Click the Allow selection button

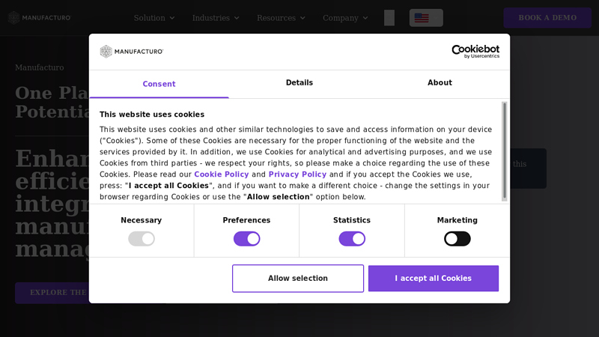[x=298, y=279]
